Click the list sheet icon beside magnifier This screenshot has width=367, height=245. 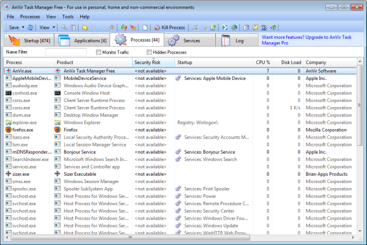(73, 28)
